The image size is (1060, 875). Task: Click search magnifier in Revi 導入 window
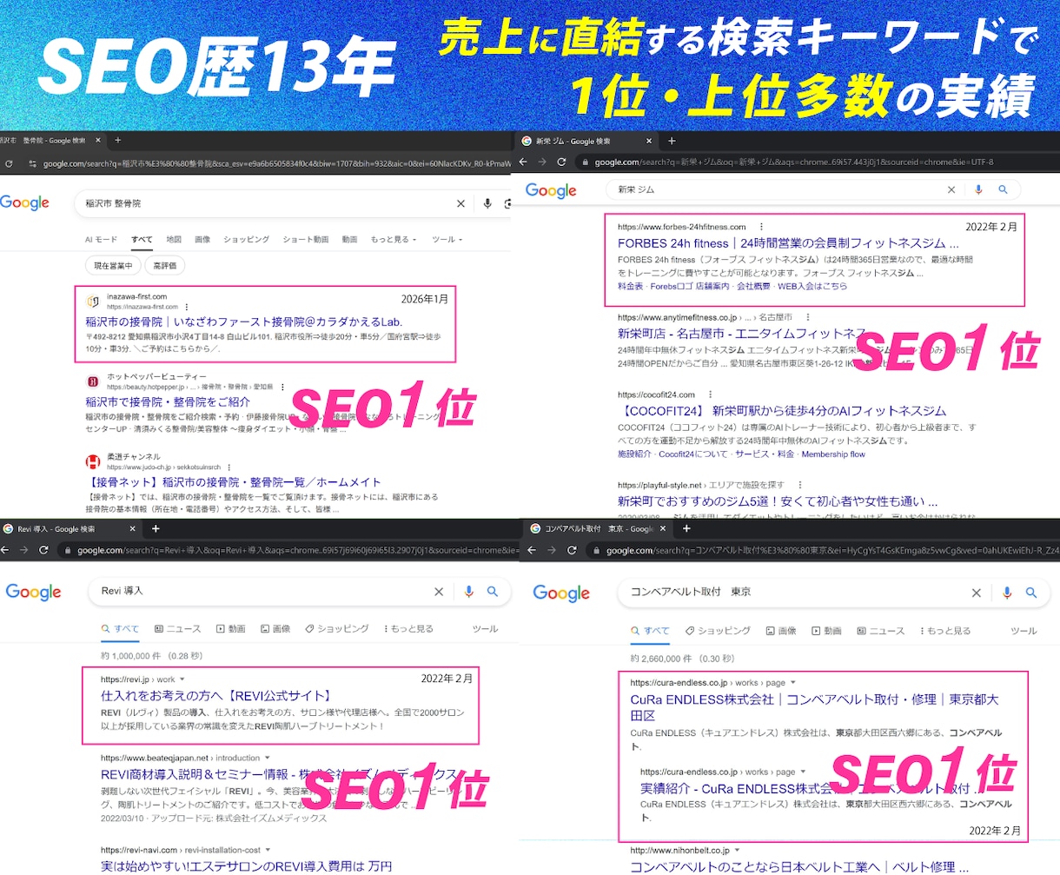tap(493, 592)
